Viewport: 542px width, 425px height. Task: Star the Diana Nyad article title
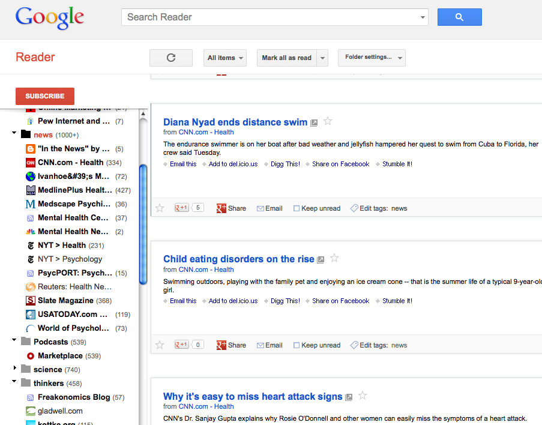click(328, 121)
